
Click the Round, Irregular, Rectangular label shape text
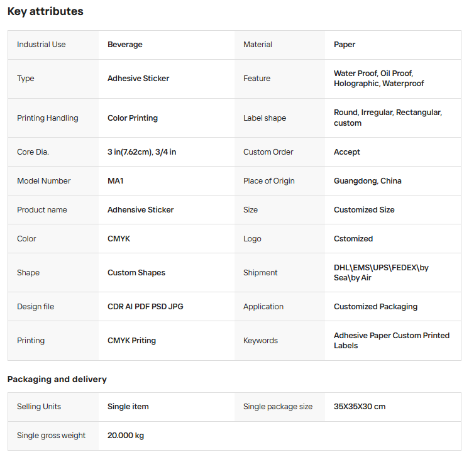click(x=388, y=113)
